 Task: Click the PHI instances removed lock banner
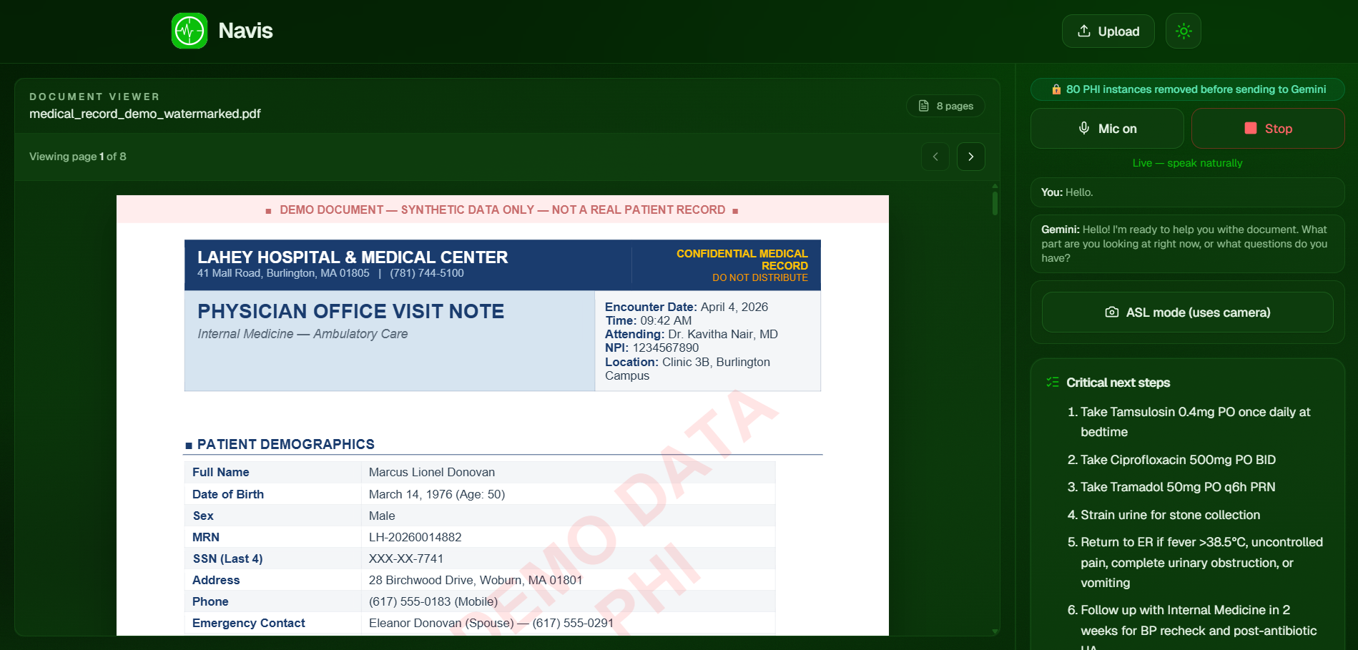pos(1188,89)
